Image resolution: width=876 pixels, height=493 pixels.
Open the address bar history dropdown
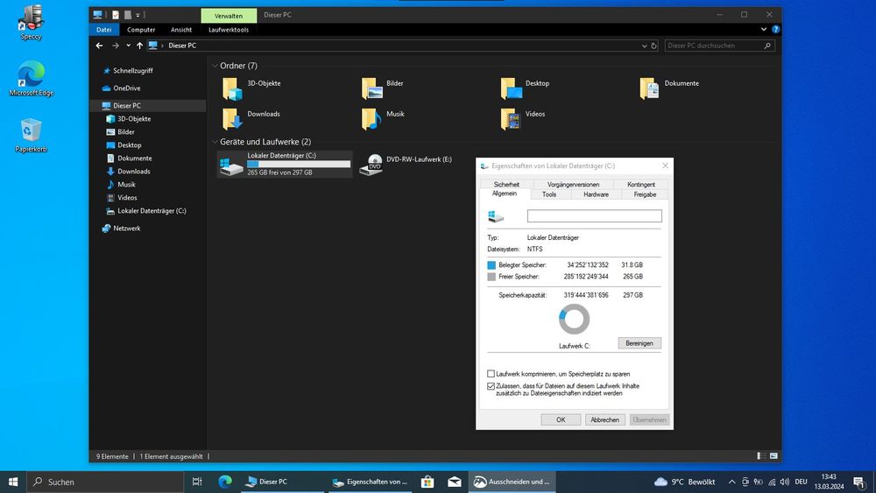pyautogui.click(x=644, y=46)
